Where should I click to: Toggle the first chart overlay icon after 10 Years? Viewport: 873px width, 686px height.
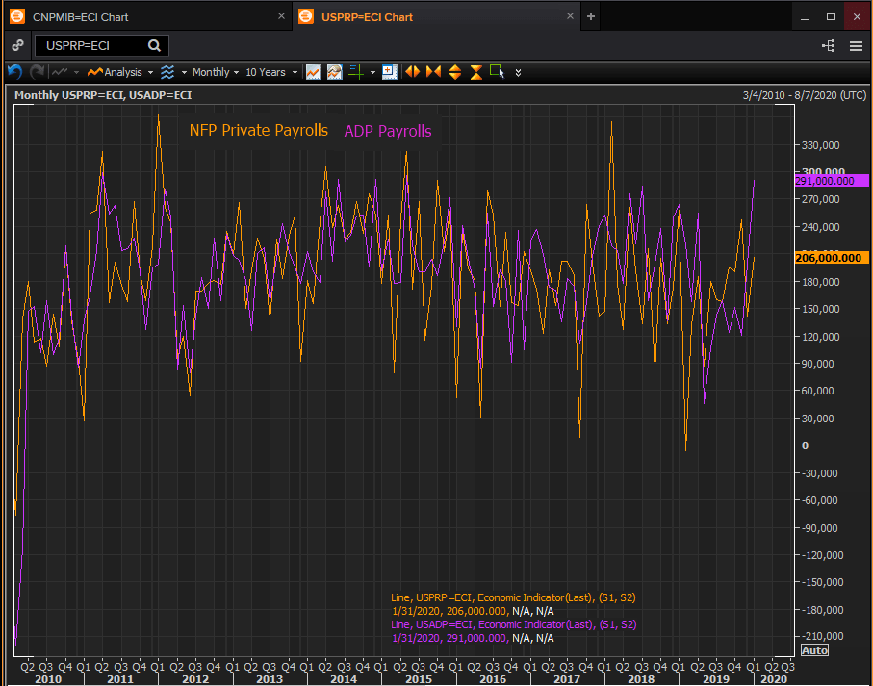click(x=313, y=72)
